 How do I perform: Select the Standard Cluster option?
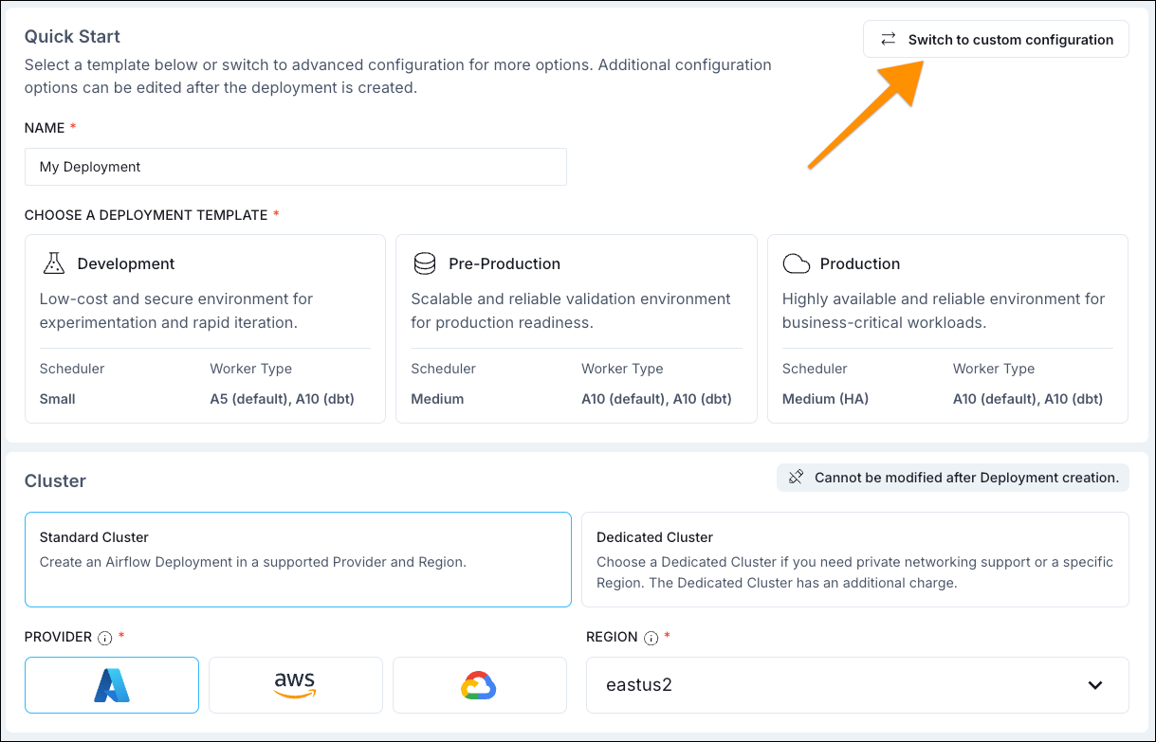[298, 557]
